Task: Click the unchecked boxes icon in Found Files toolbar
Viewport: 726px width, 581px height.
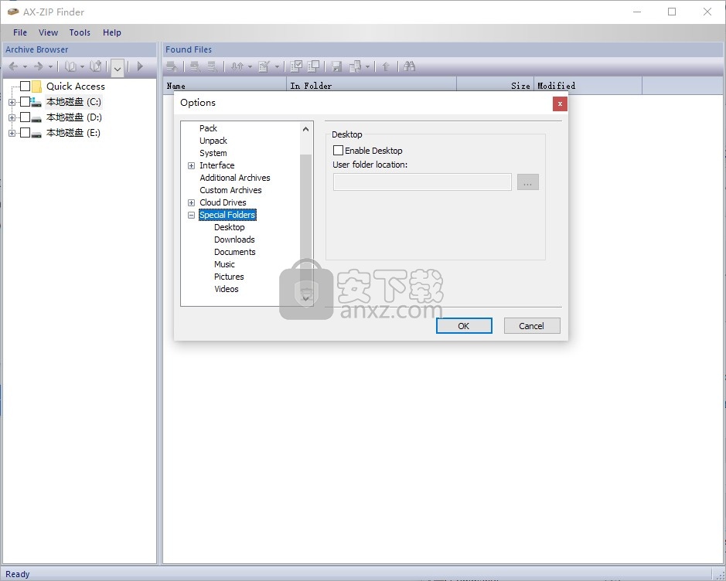Action: coord(313,66)
